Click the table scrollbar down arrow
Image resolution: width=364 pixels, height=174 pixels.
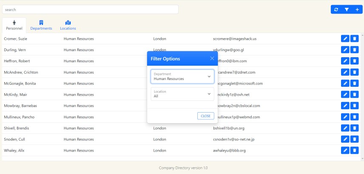coord(363,159)
